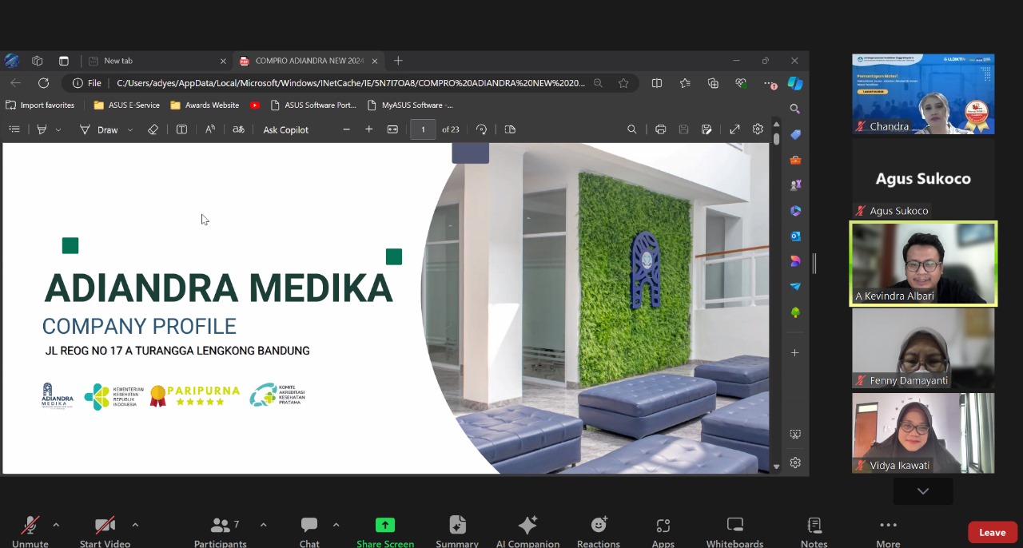
Task: Enter full screen PDF view
Action: point(734,129)
